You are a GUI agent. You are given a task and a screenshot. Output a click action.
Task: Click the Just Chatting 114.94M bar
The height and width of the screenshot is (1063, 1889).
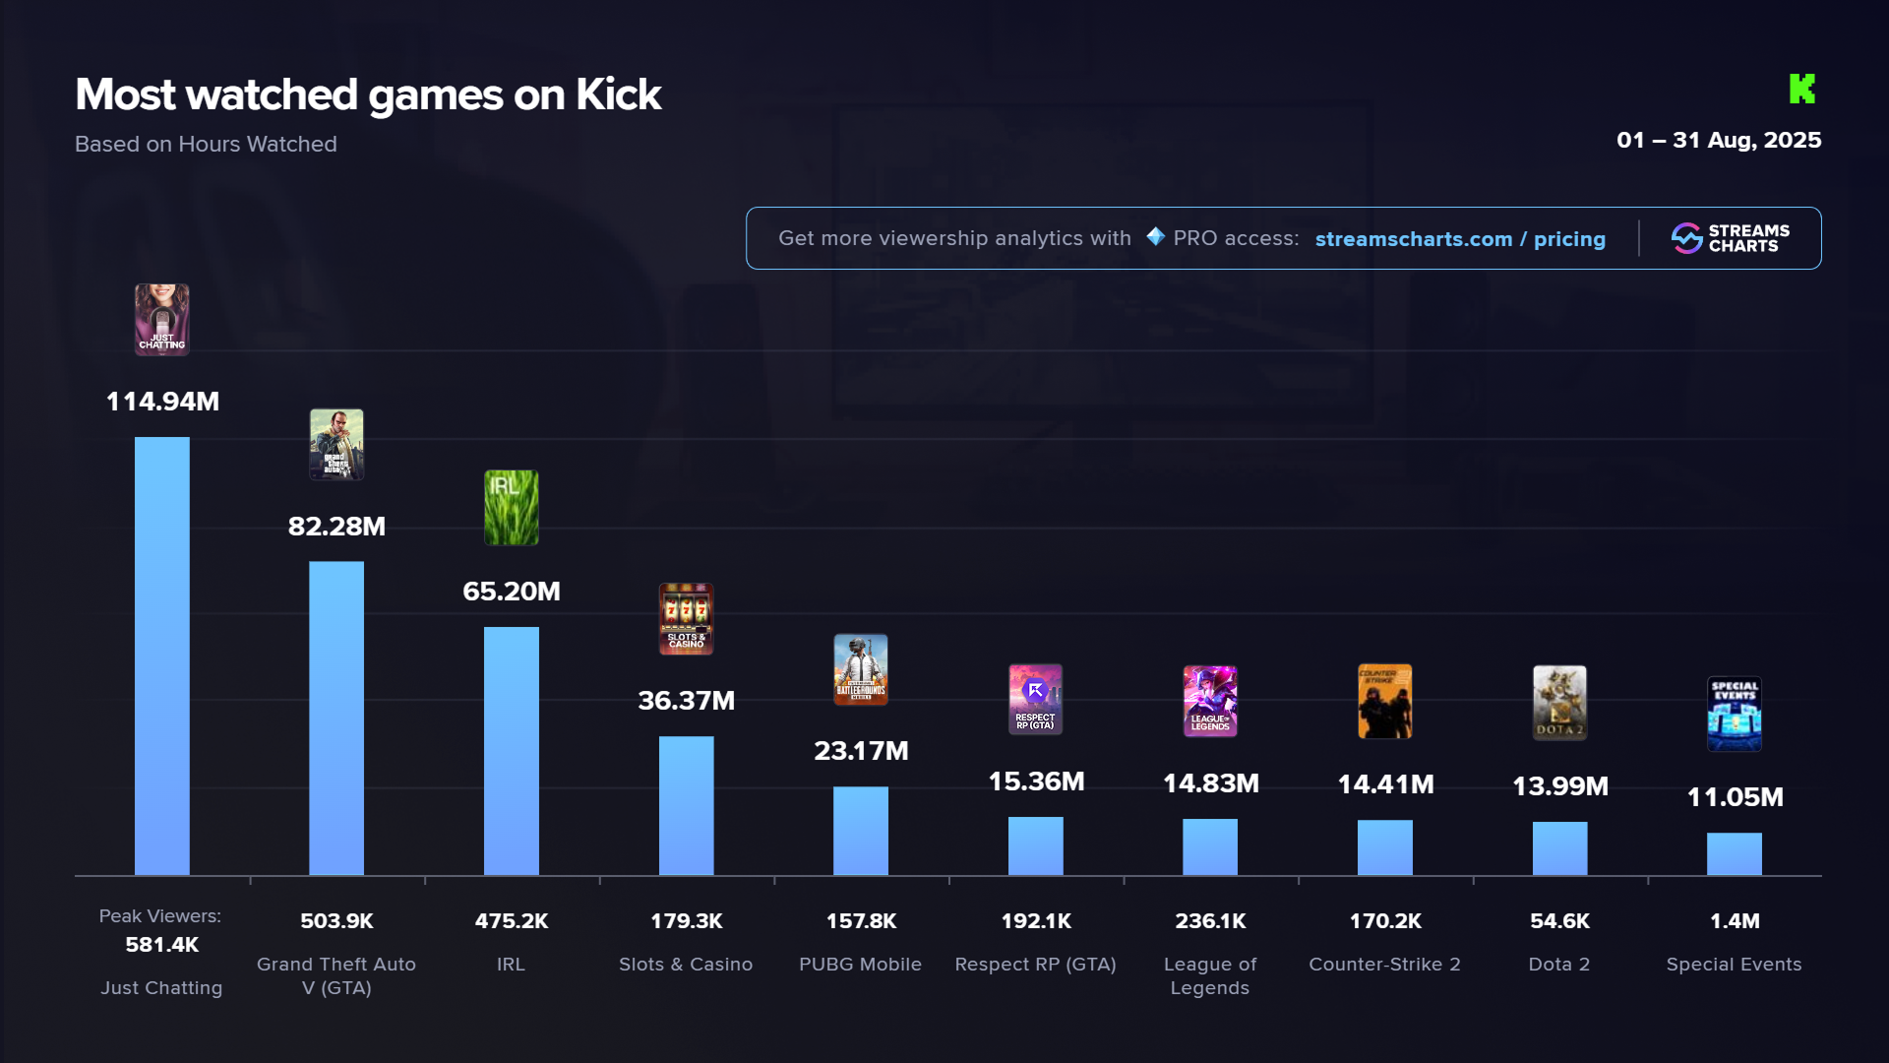(162, 656)
